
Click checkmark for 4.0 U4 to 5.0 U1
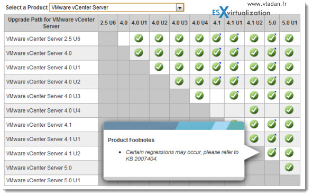pyautogui.click(x=289, y=110)
